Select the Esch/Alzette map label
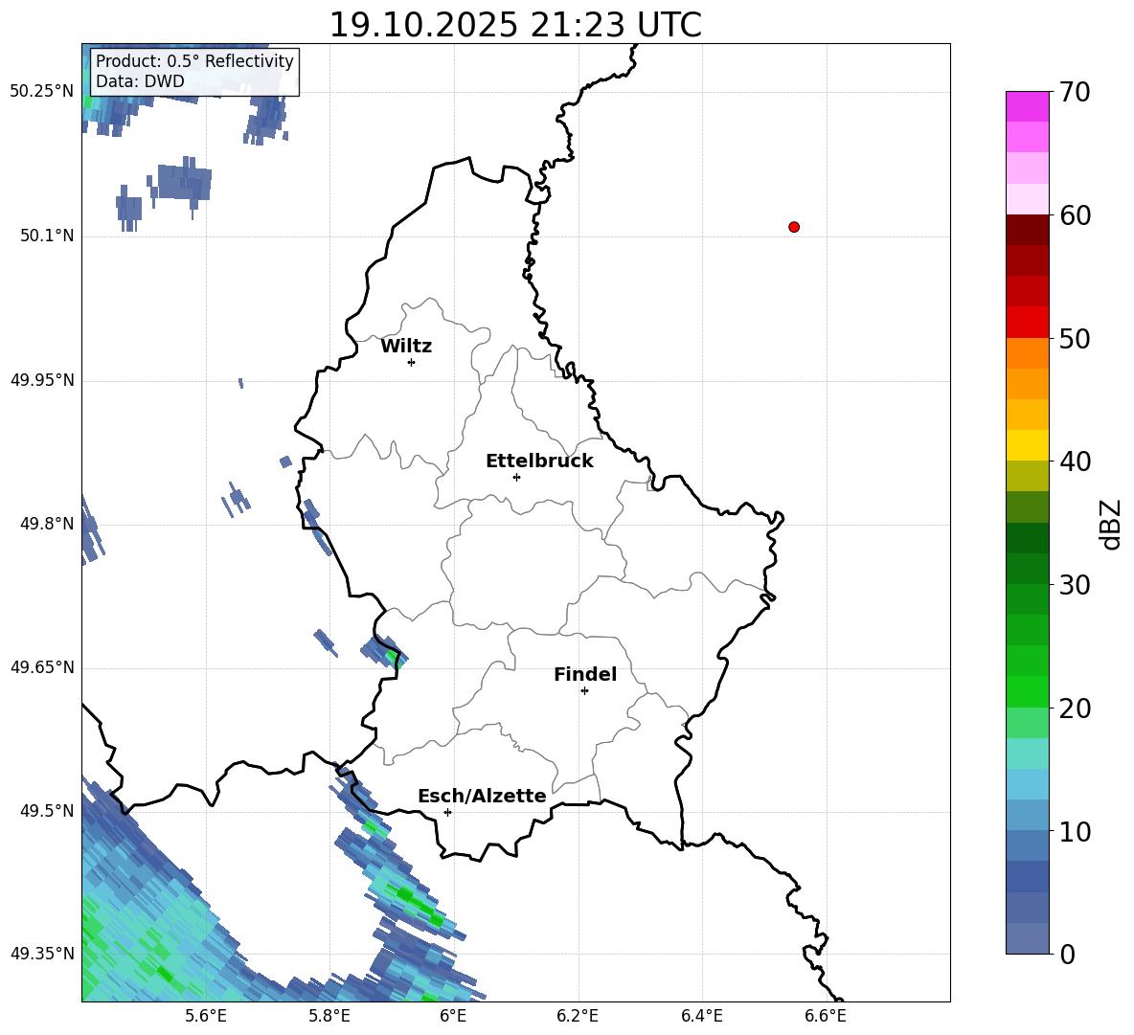 point(482,796)
